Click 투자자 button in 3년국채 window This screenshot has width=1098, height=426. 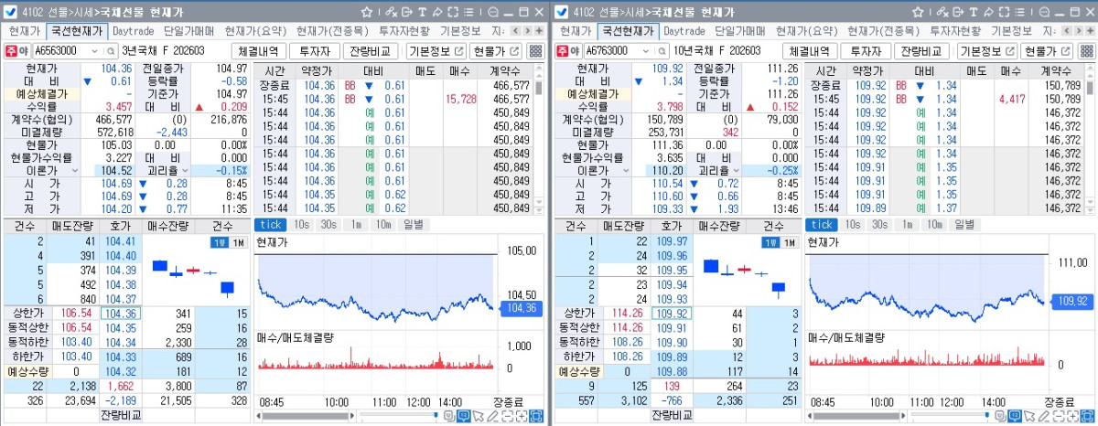point(314,51)
